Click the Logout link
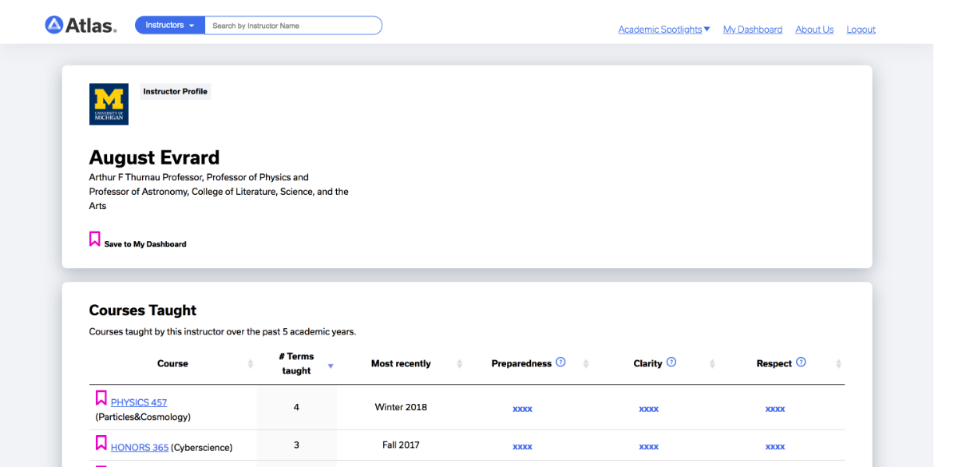Screen dimensions: 958x467 (861, 30)
